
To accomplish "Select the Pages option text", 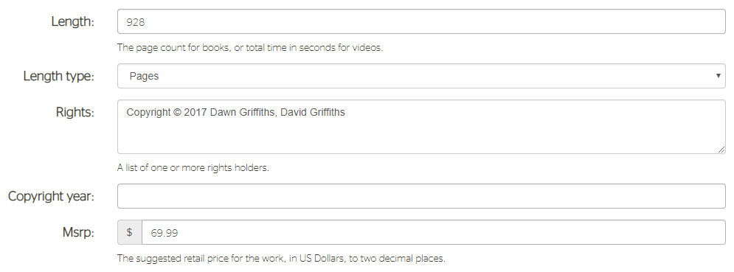I will pyautogui.click(x=144, y=77).
